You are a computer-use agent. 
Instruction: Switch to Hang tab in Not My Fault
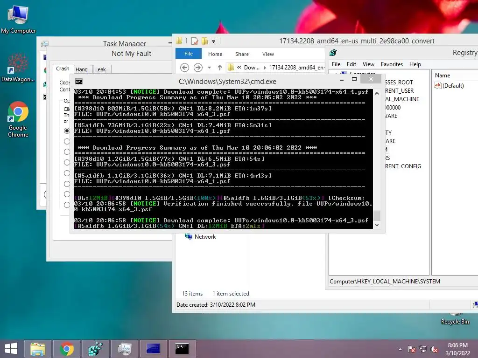pos(82,69)
